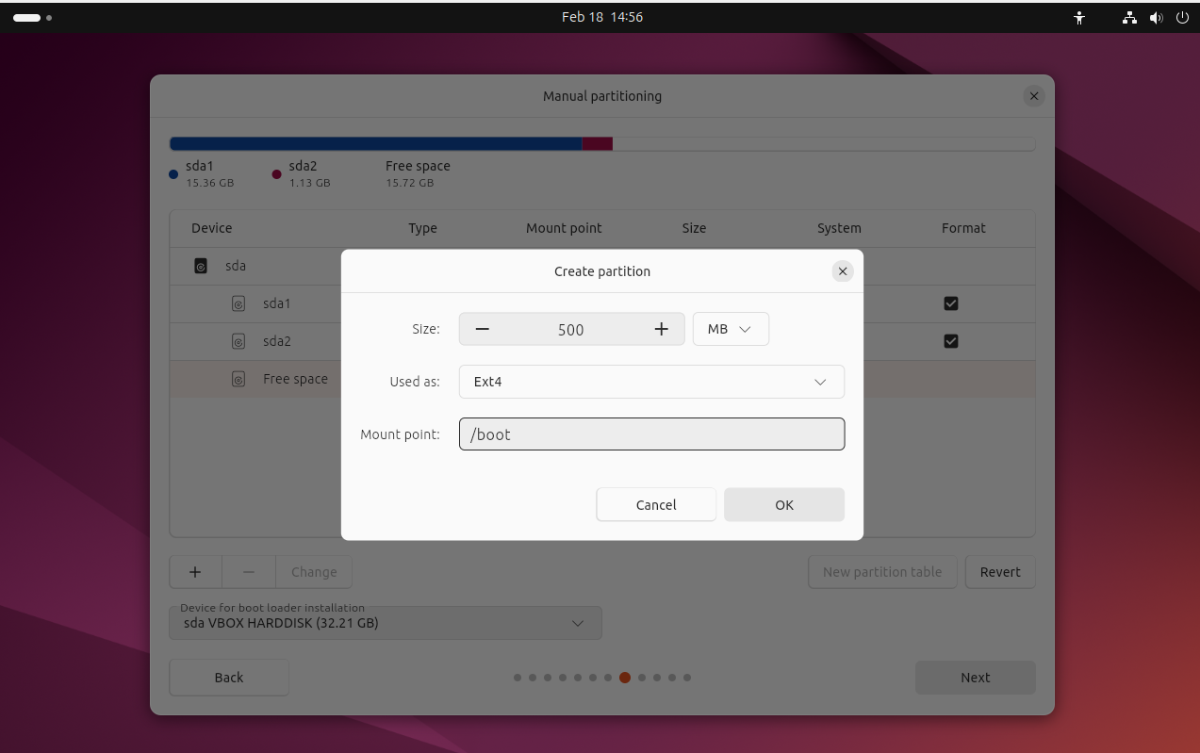
Task: Click the Size column header
Action: click(694, 228)
